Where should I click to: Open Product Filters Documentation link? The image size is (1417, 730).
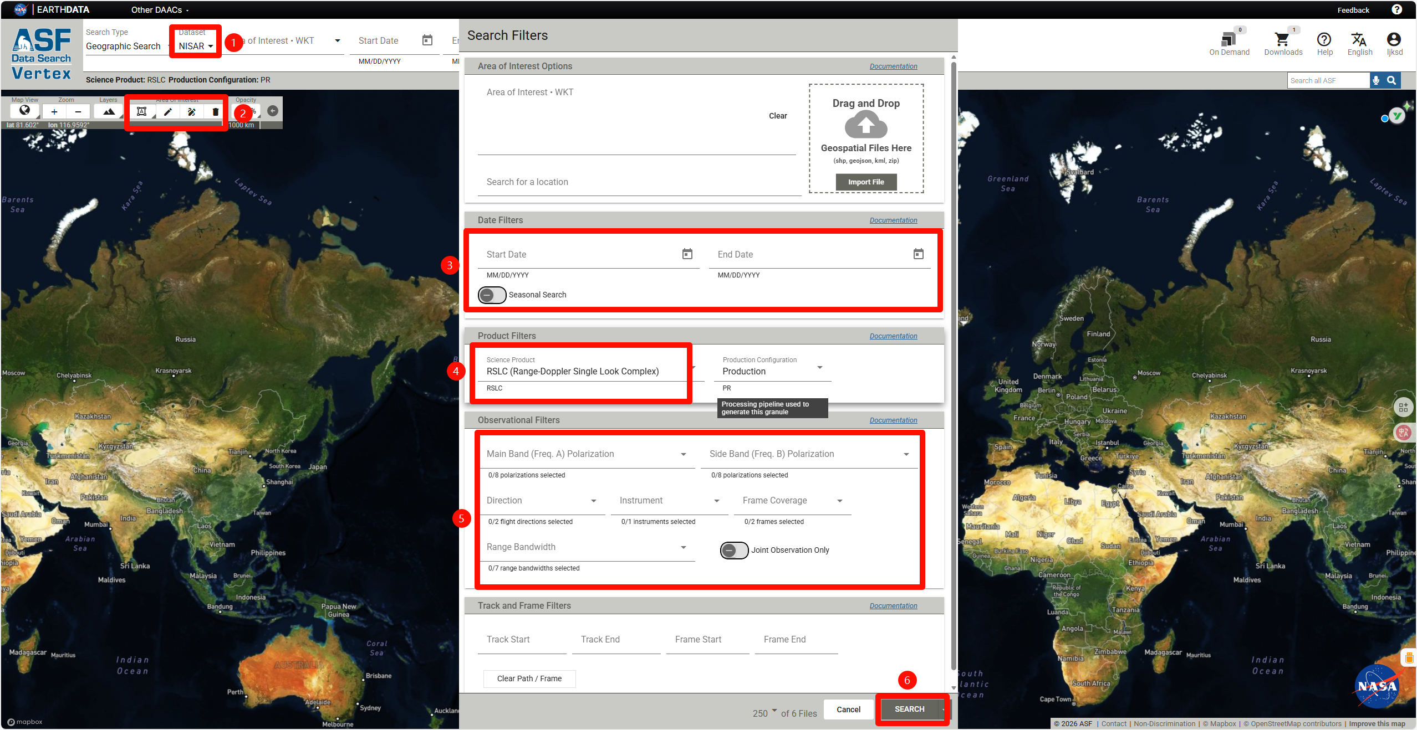coord(893,336)
